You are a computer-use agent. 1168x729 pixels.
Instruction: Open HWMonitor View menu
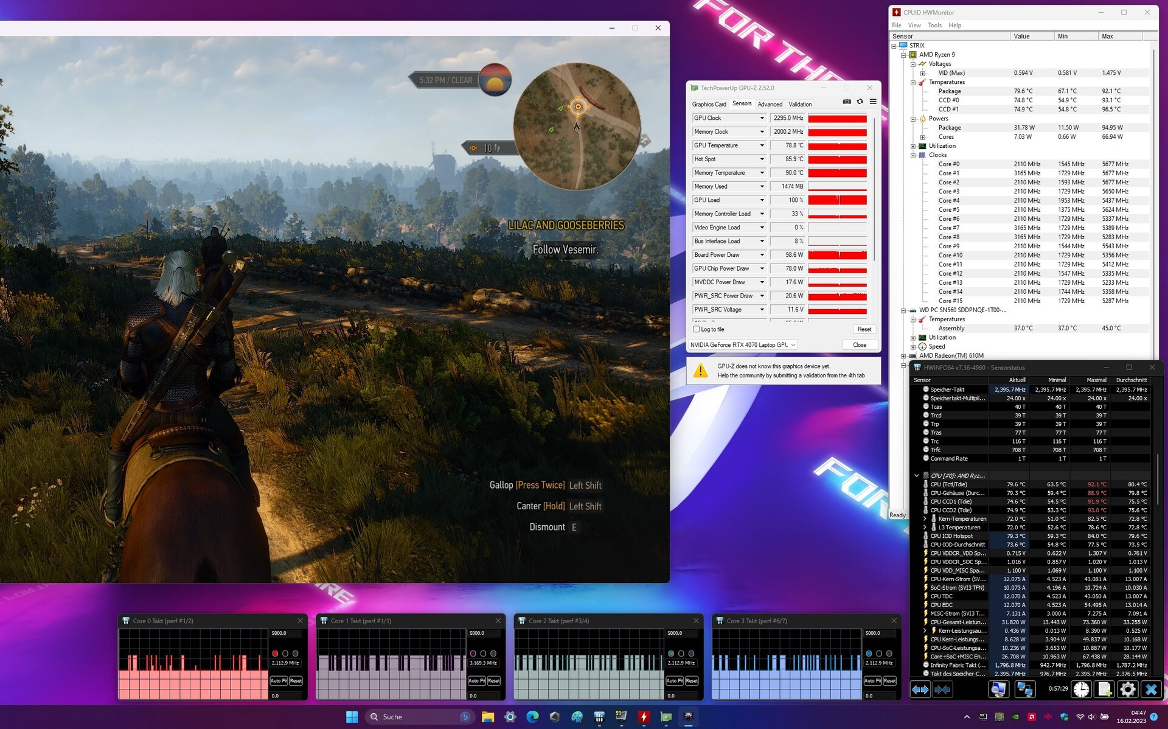tap(914, 26)
